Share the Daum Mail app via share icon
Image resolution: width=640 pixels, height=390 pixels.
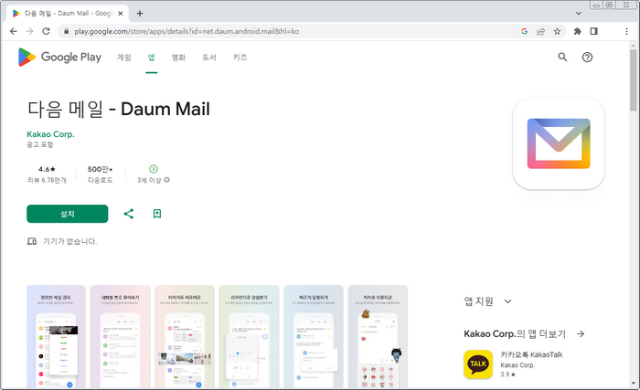pos(129,214)
